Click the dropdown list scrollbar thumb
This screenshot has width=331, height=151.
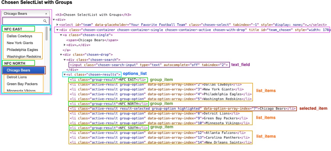click(x=47, y=34)
